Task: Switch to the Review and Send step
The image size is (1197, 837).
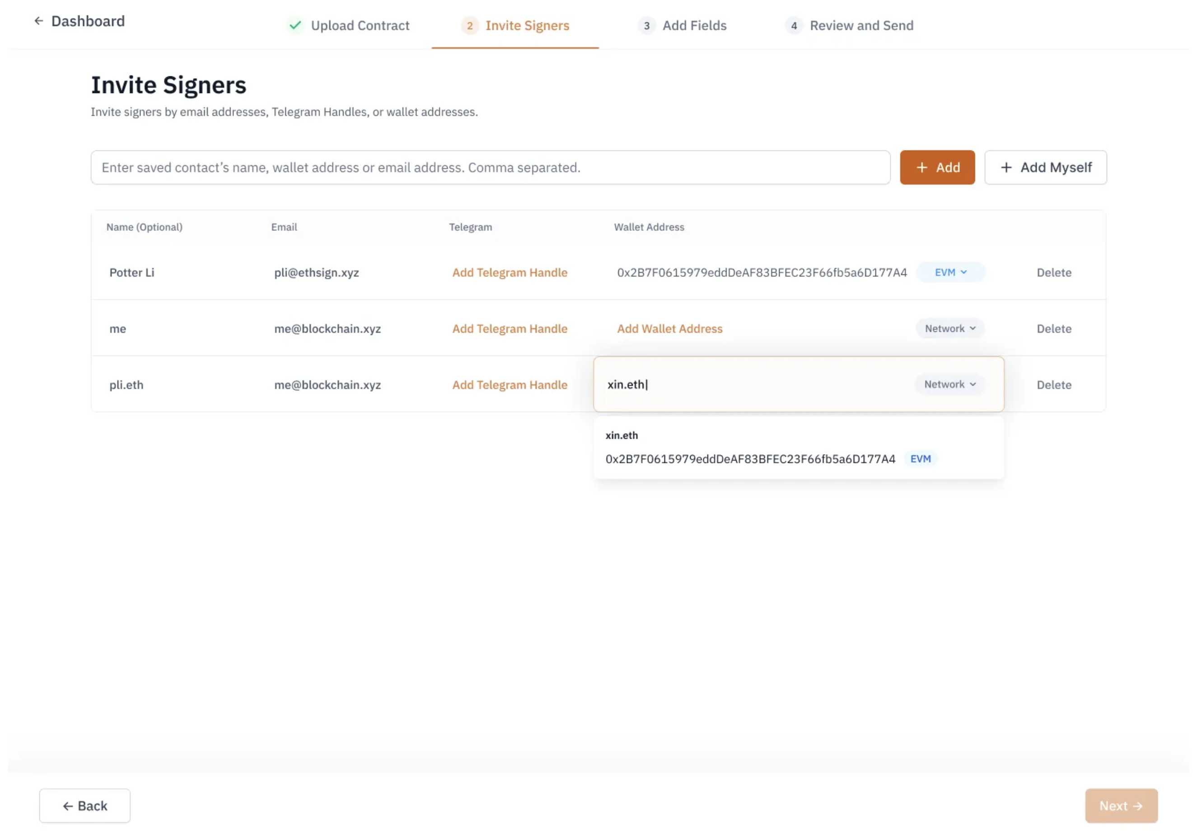Action: tap(861, 25)
